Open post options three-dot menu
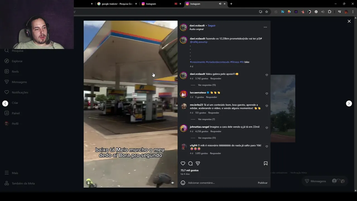This screenshot has height=201, width=357. [x=265, y=27]
